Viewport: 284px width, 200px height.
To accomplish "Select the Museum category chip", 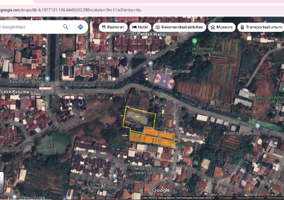I will point(222,27).
